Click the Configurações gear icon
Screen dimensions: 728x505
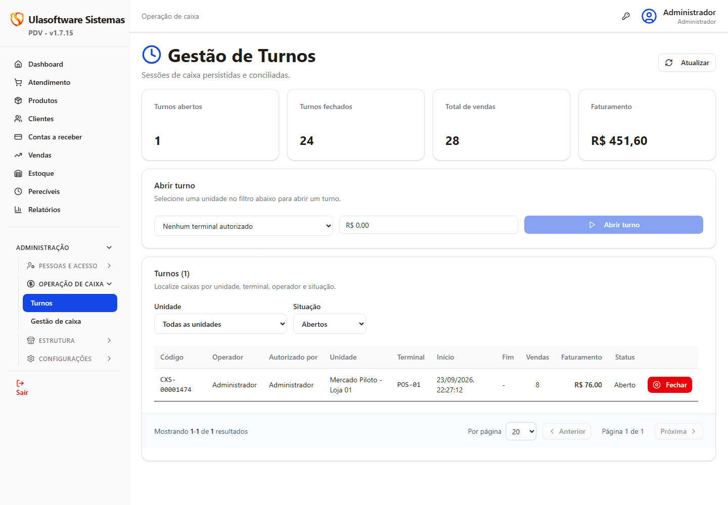click(31, 359)
